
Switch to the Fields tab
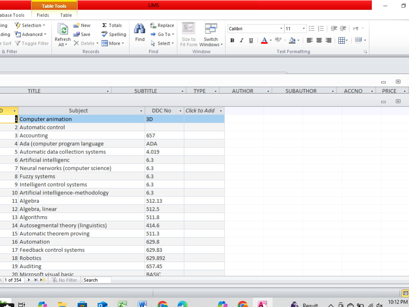(x=43, y=15)
